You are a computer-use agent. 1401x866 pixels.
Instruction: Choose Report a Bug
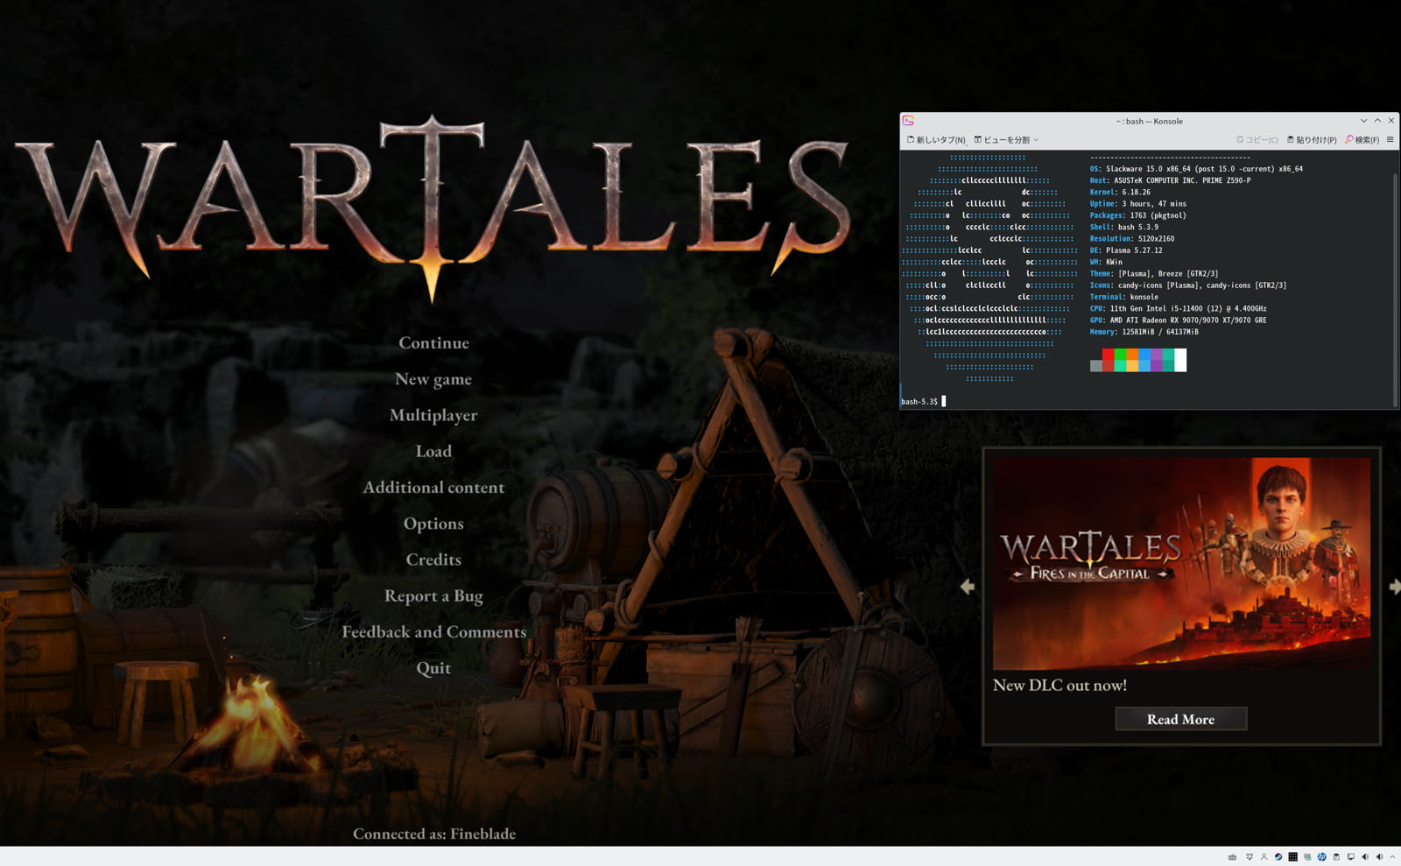tap(433, 595)
